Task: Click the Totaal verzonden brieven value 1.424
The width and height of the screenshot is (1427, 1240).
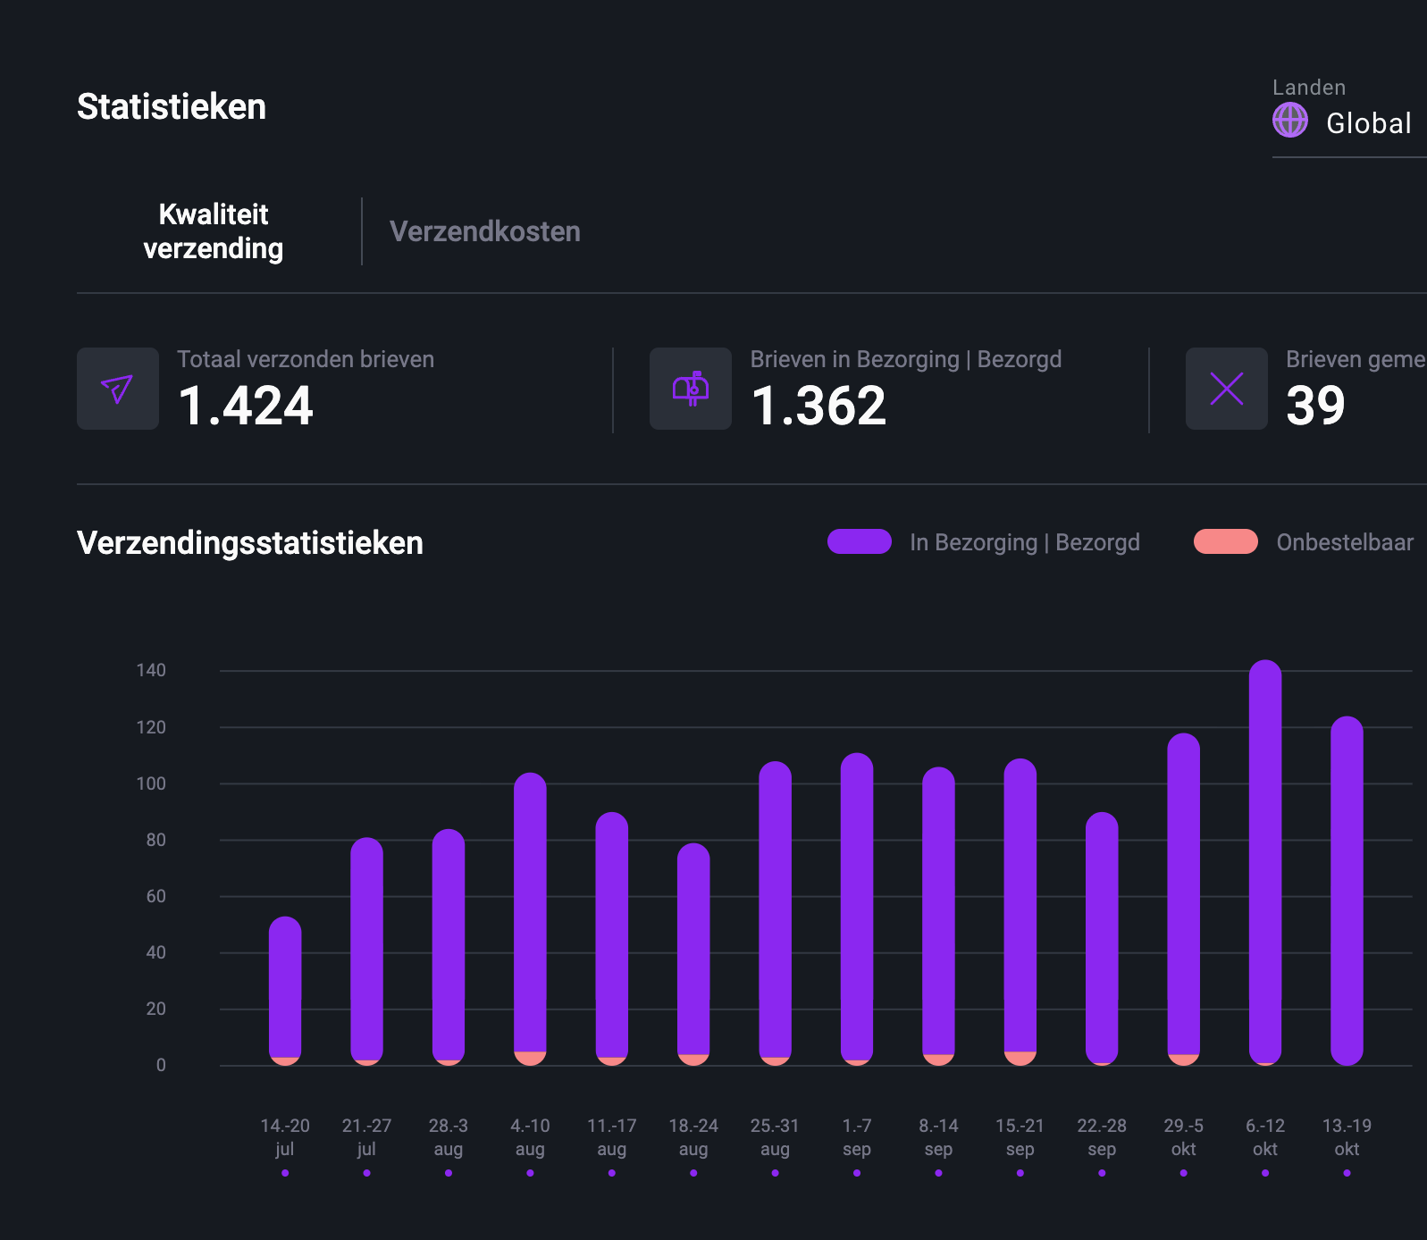Action: point(246,406)
